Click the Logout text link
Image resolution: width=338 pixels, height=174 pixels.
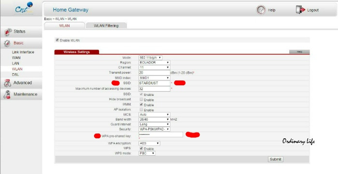(x=313, y=10)
